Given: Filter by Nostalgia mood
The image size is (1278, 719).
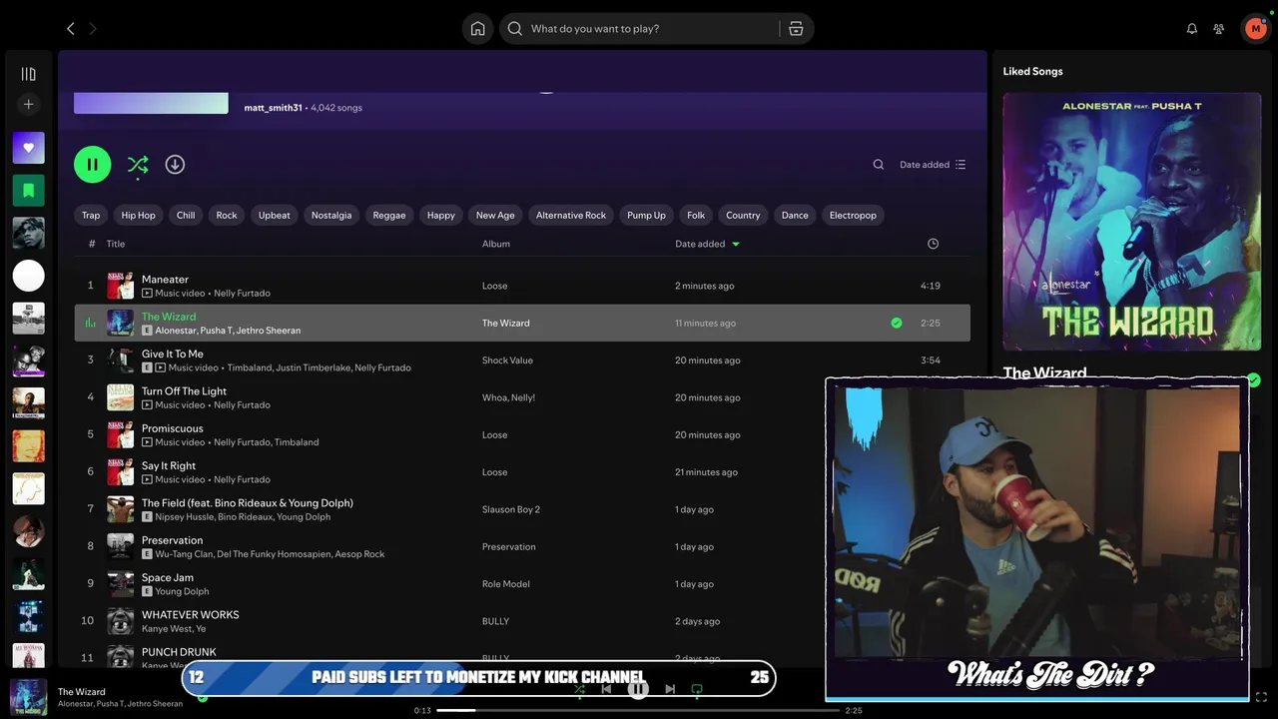Looking at the screenshot, I should click(331, 215).
